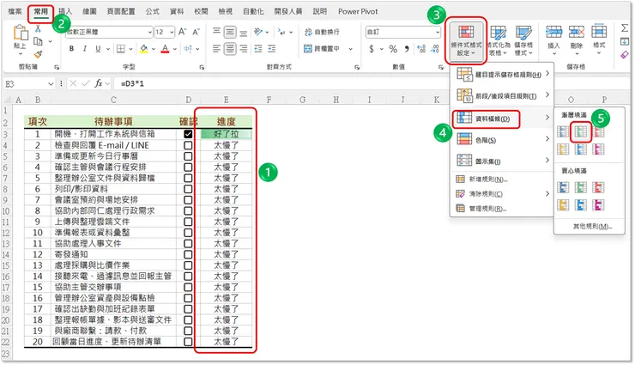
Task: Expand the underline style dropdown arrow
Action: (108, 49)
